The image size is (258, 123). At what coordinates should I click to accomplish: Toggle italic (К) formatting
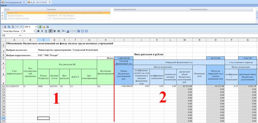point(42,31)
